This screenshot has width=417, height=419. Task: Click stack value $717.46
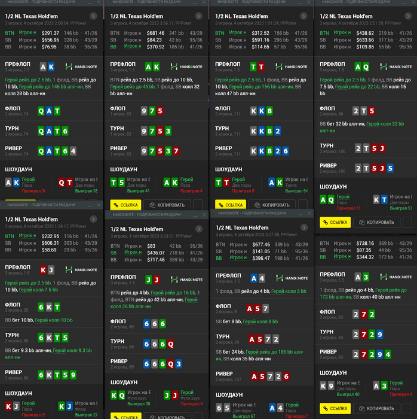point(156,260)
